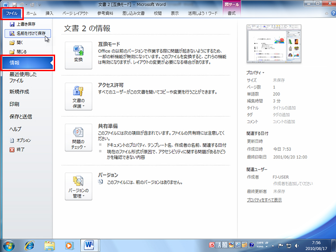Click the Word icon in the title bar

5,5
